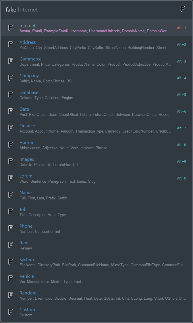Viewport: 193px width, 323px height.
Task: Click the F icon next to Lorem
Action: pyautogui.click(x=10, y=178)
